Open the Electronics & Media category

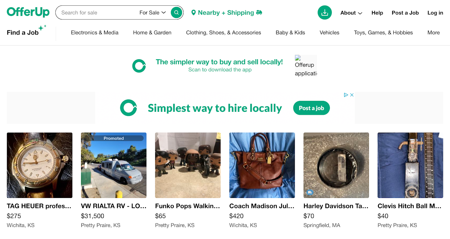point(94,33)
